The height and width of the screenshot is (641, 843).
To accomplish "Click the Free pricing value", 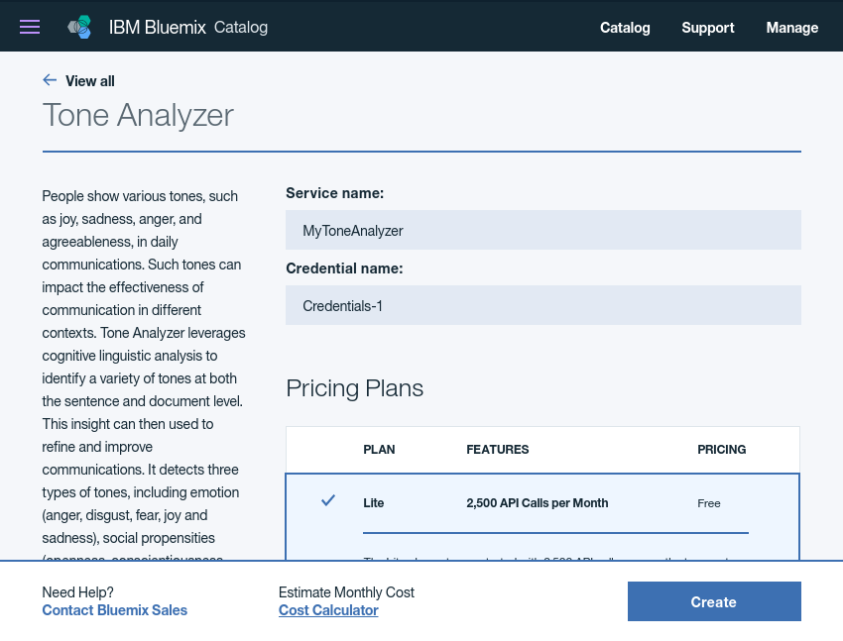I will pos(708,503).
